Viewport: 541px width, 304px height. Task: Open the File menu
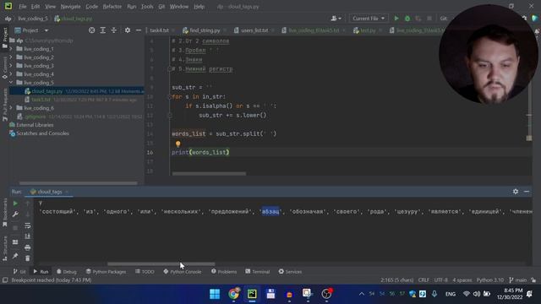coord(23,7)
